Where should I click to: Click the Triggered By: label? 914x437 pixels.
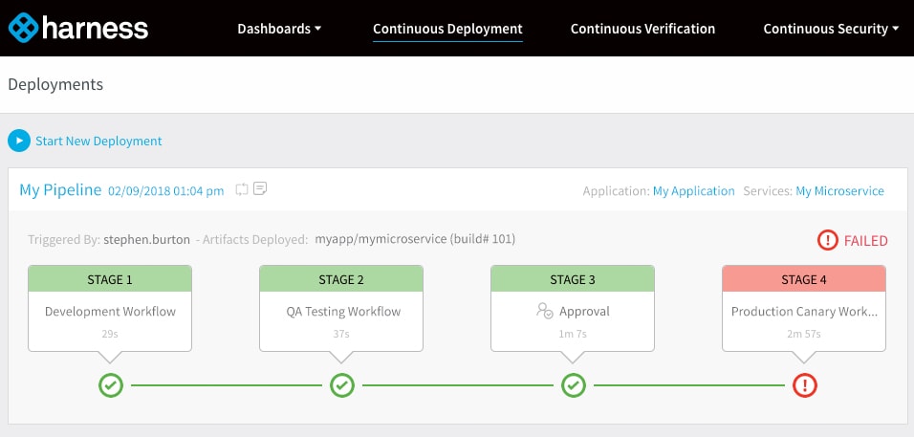tap(64, 240)
